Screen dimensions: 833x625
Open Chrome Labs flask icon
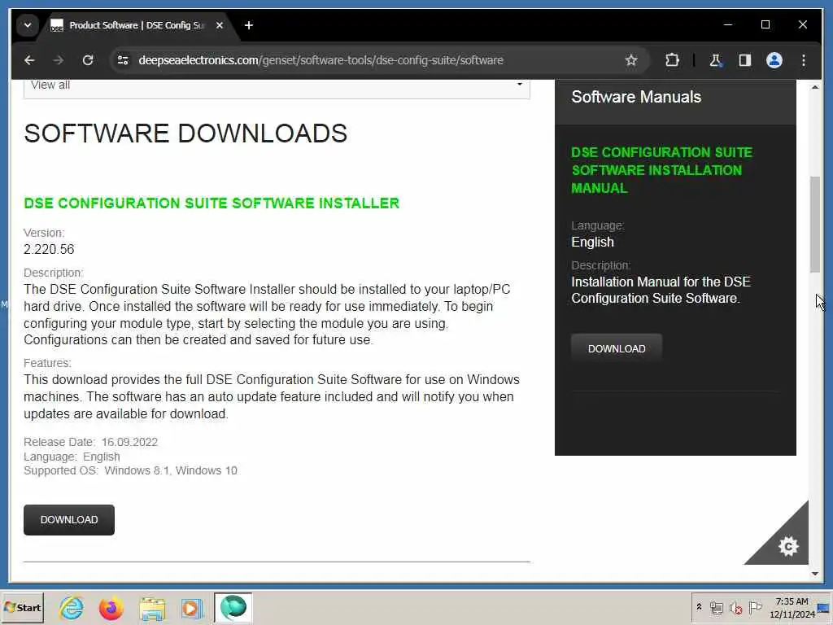click(716, 60)
